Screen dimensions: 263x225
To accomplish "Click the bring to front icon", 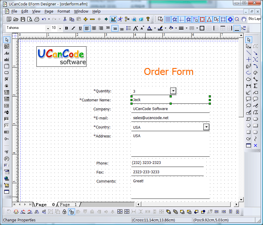I will coord(168,212).
